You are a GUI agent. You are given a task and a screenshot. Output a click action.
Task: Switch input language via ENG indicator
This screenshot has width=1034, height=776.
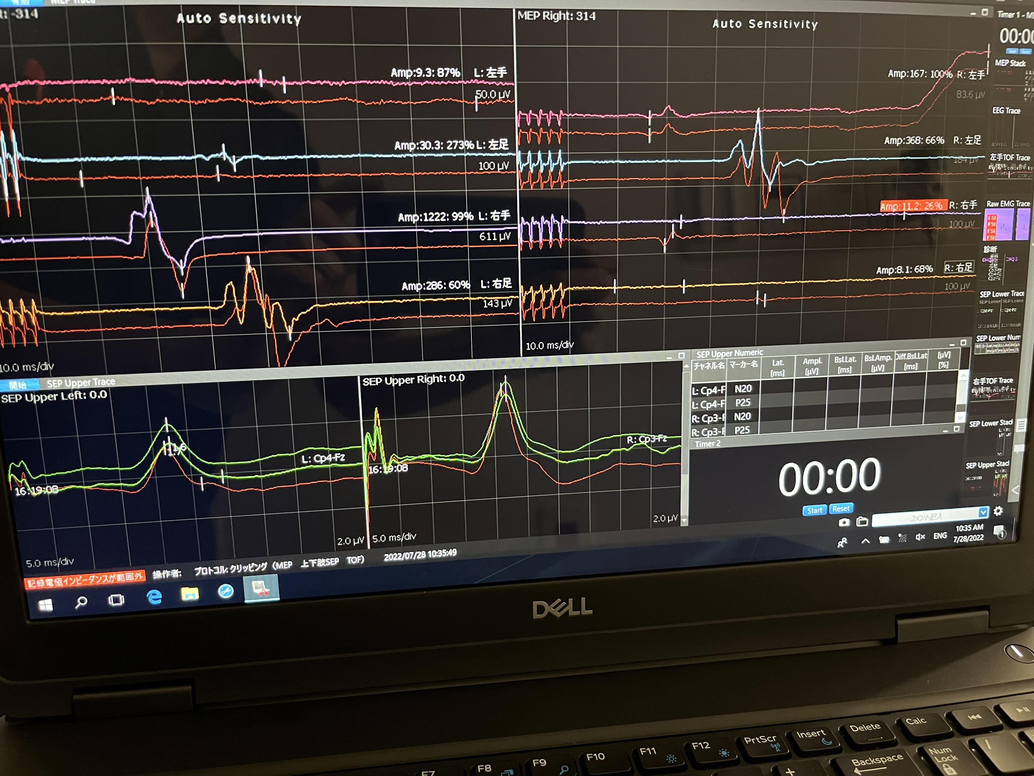point(940,536)
